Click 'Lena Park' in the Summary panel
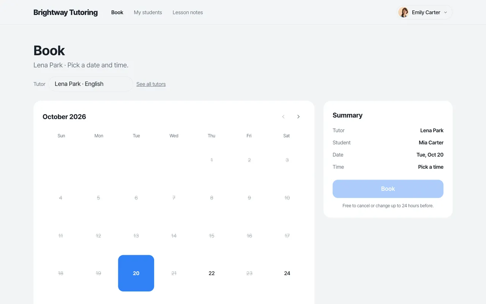The image size is (486, 304). (x=432, y=130)
